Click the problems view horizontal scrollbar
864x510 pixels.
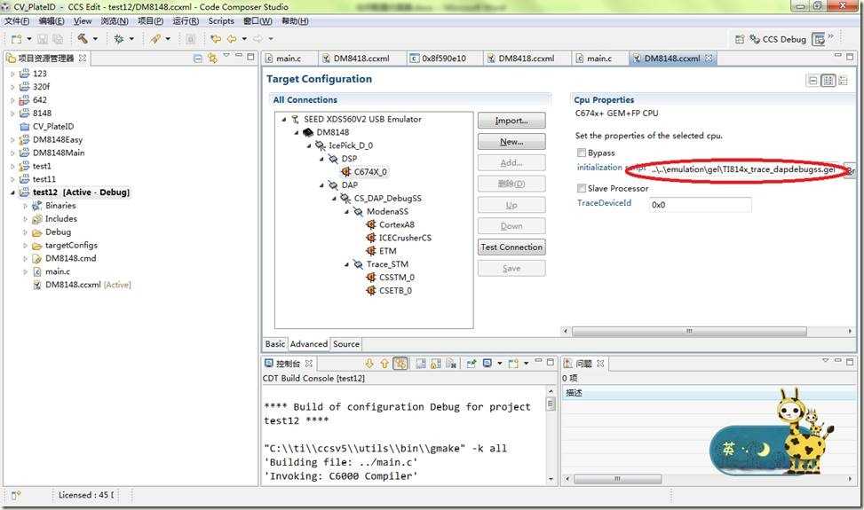(617, 479)
